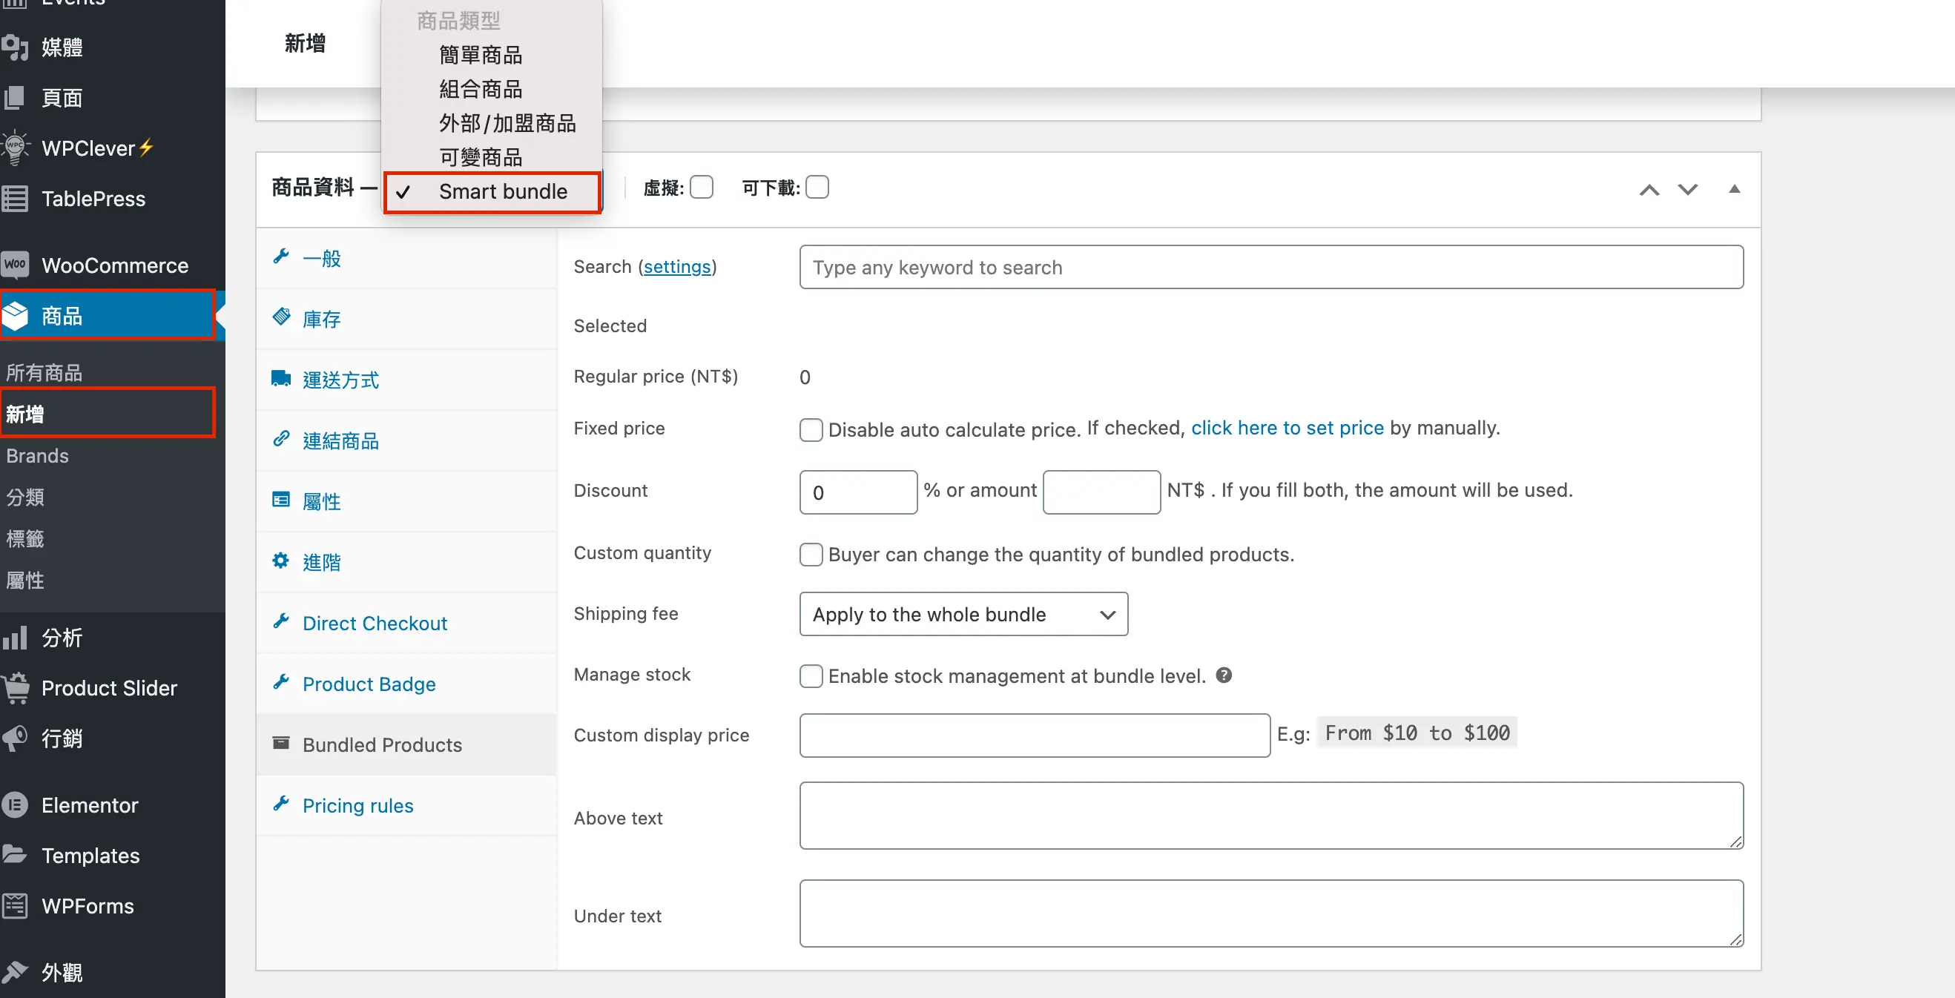Image resolution: width=1955 pixels, height=998 pixels.
Task: Click the 頁面 pages icon
Action: click(x=15, y=97)
